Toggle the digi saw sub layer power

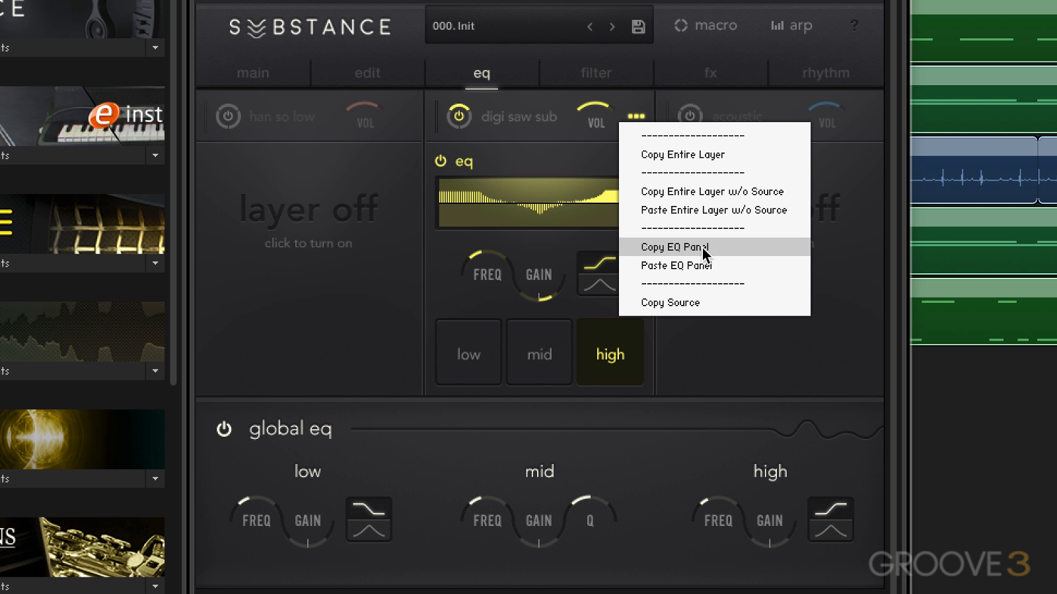click(458, 116)
